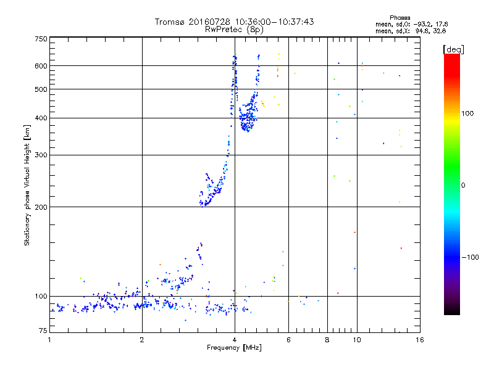
Task: Click the x-axis tick label '6'
Action: pyautogui.click(x=288, y=340)
